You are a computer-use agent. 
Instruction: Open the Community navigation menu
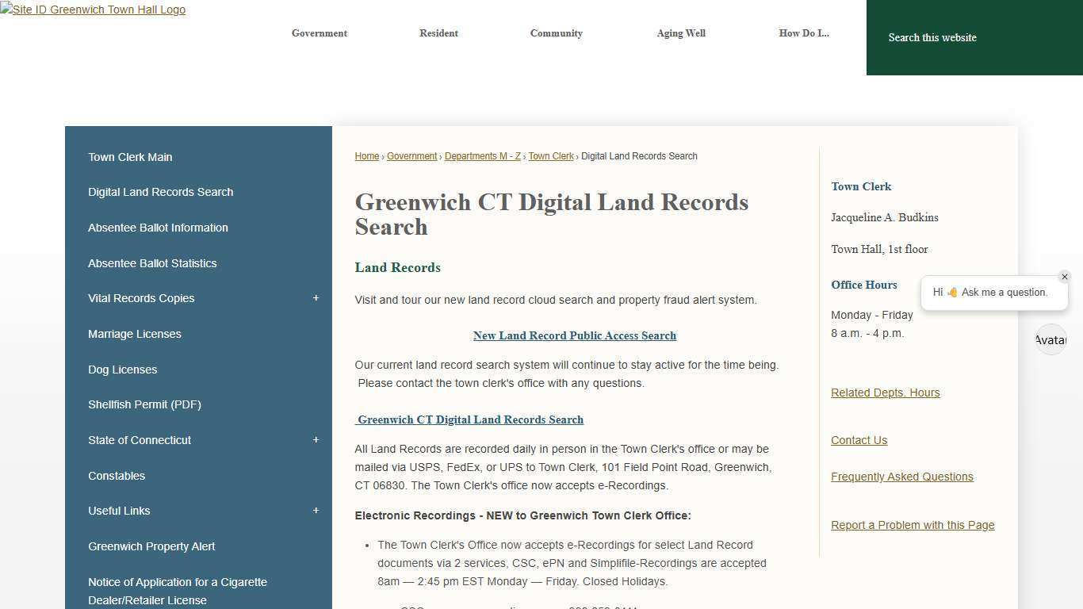[556, 33]
